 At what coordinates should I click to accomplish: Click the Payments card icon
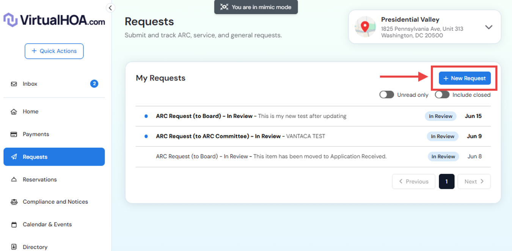[14, 134]
